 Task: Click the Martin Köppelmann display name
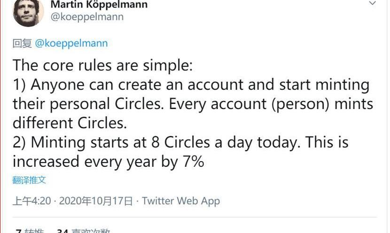tap(99, 5)
